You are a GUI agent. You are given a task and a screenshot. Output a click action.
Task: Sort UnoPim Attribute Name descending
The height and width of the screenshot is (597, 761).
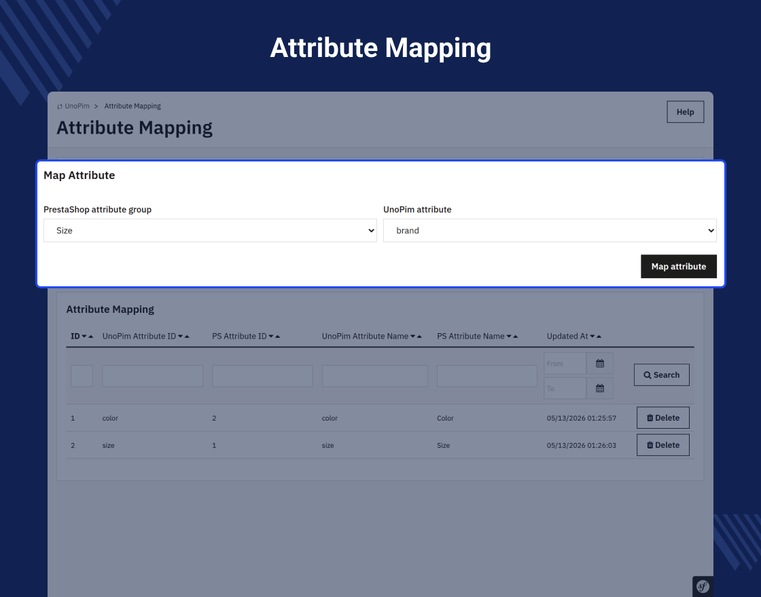pyautogui.click(x=413, y=336)
